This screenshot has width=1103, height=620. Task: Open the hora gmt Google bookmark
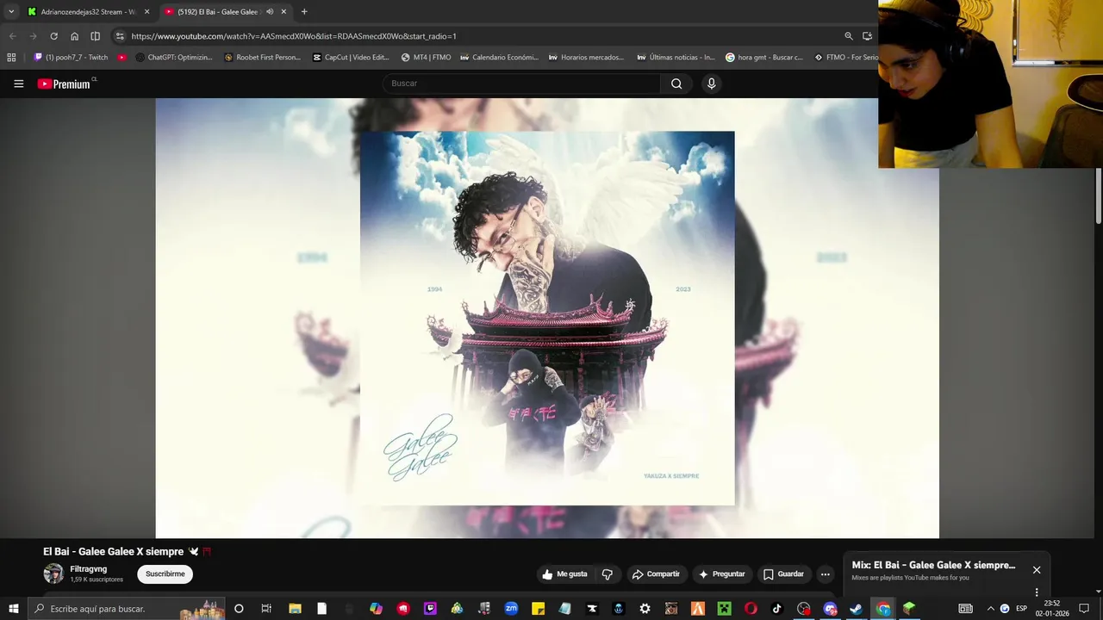pyautogui.click(x=764, y=58)
